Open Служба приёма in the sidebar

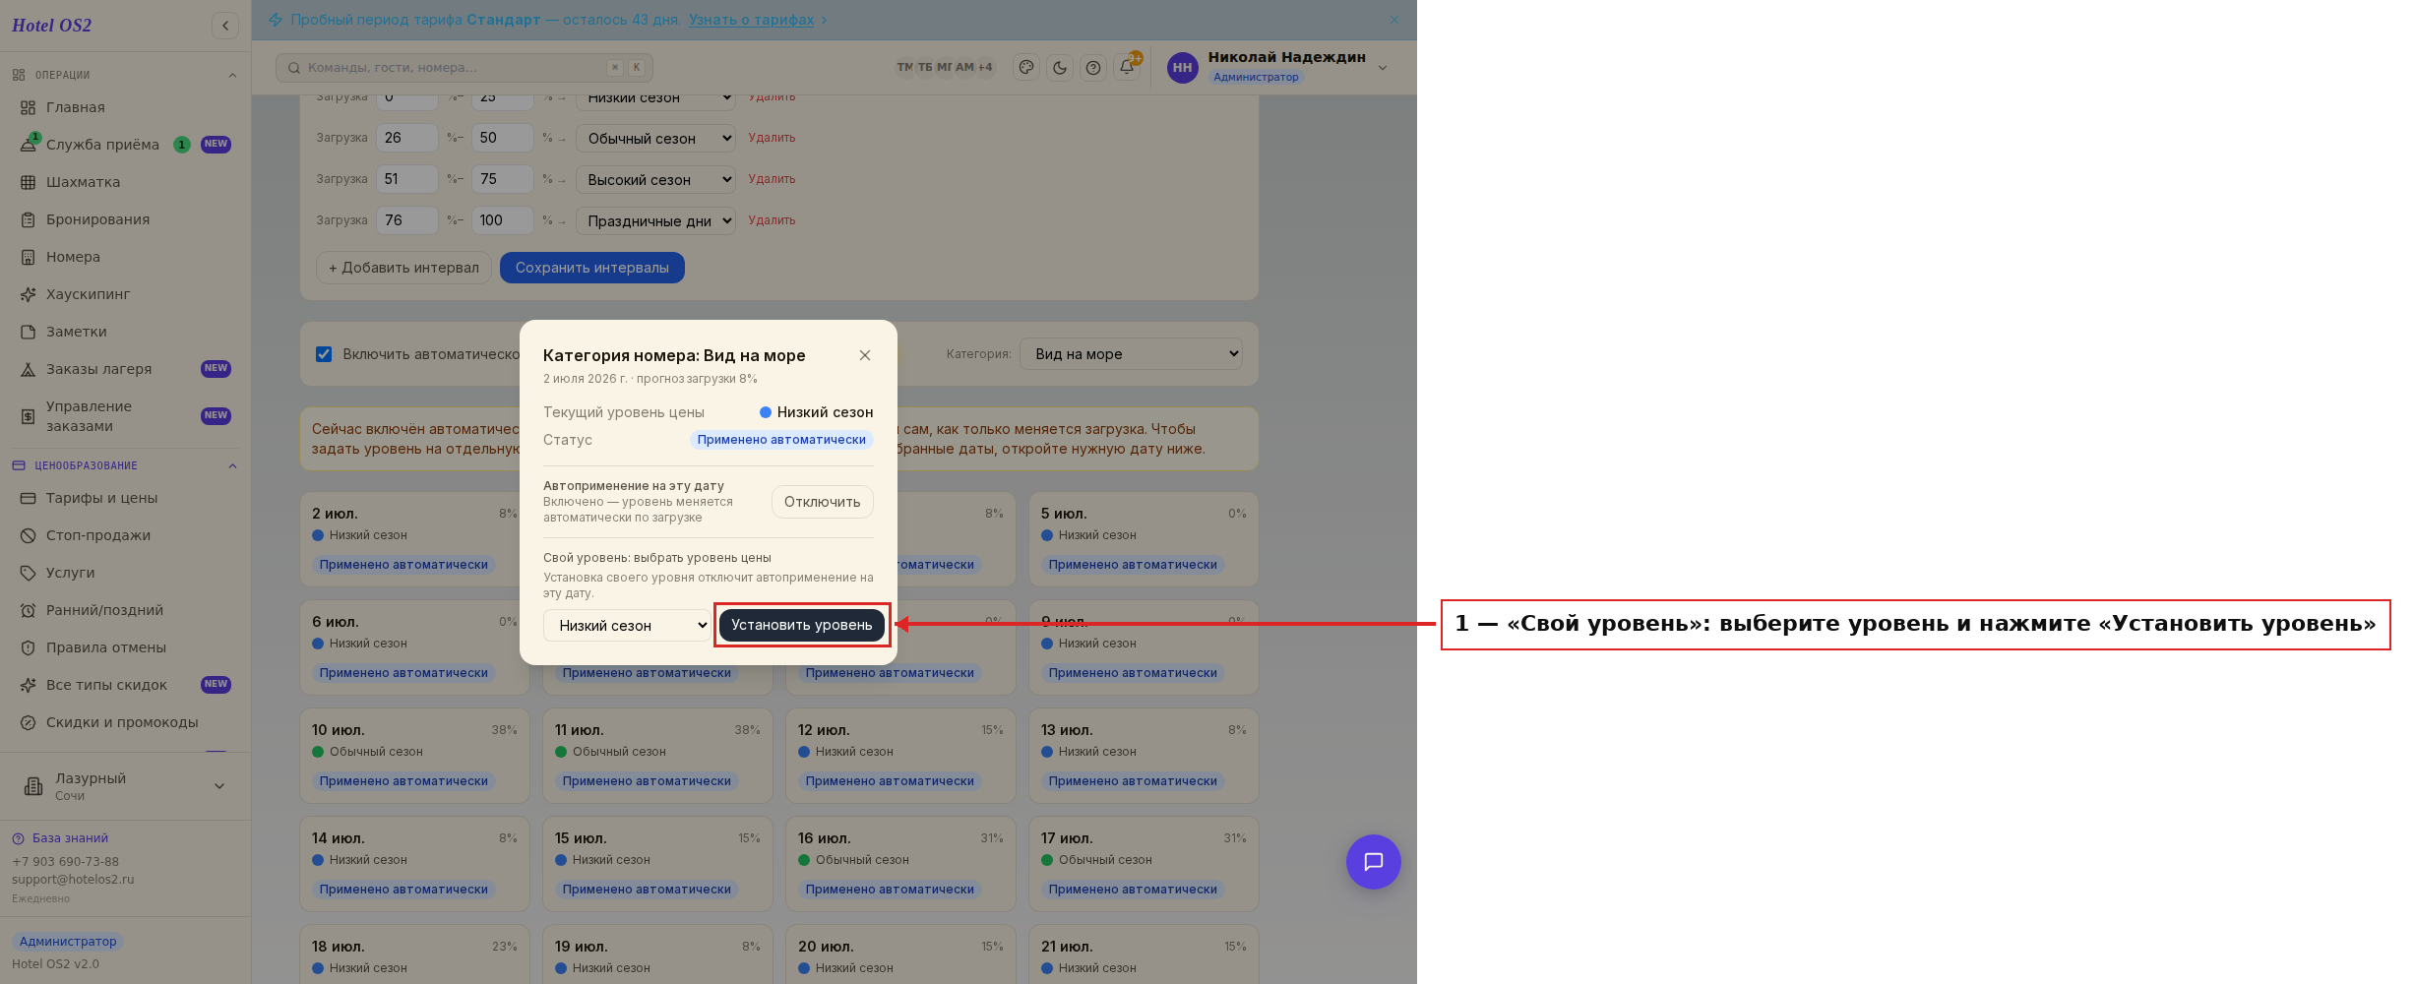click(x=125, y=145)
